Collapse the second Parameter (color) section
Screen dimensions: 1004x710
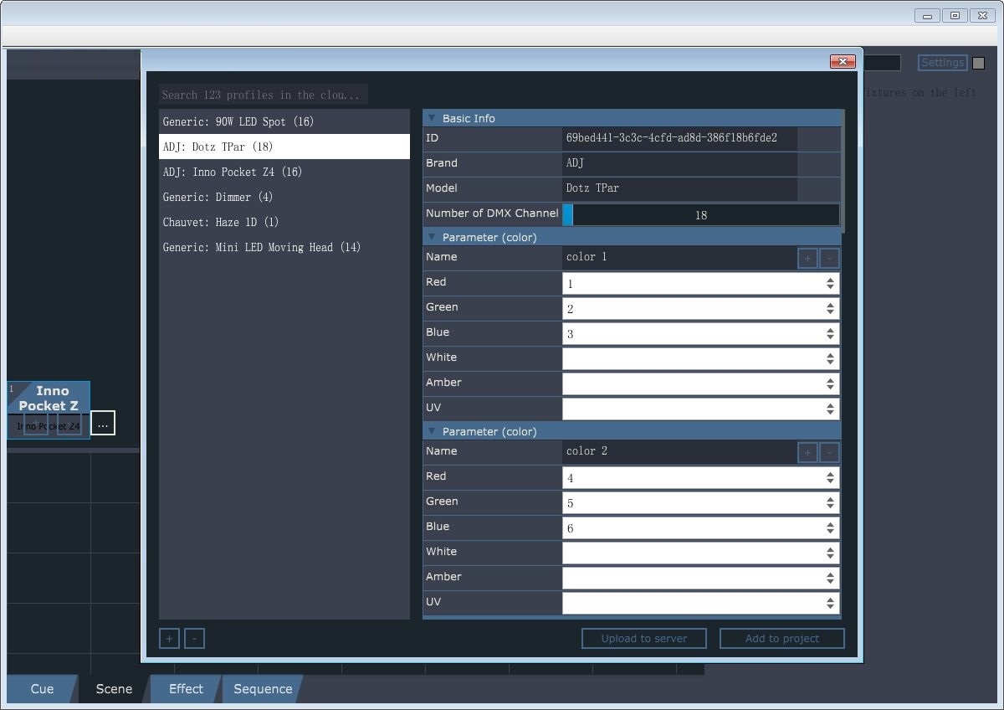[x=432, y=432]
